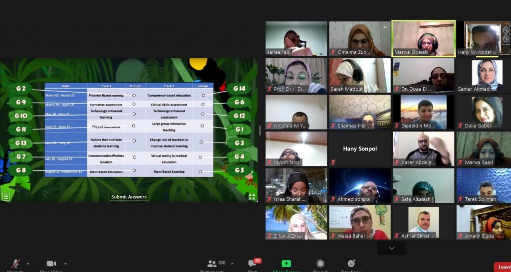The image size is (511, 272).
Task: Start recording with the Record icon
Action: click(320, 264)
